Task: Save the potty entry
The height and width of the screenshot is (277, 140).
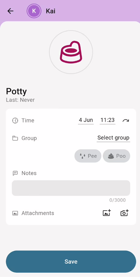Action: (71, 262)
